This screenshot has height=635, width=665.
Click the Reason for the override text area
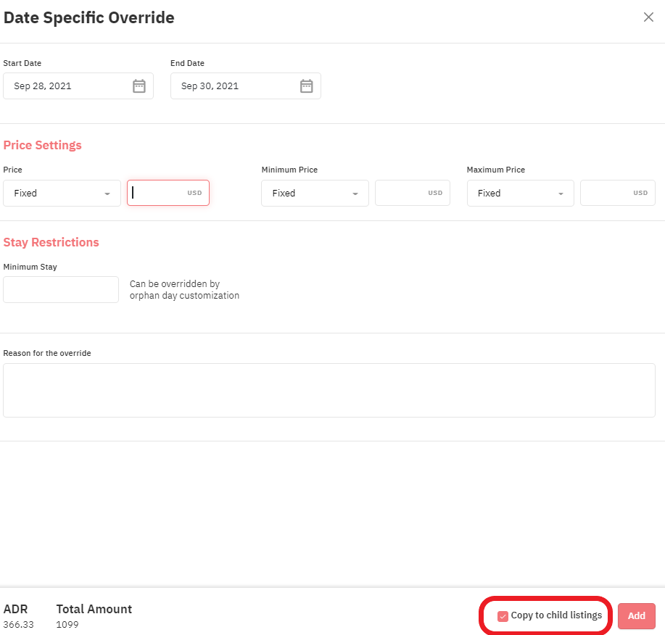(x=329, y=390)
